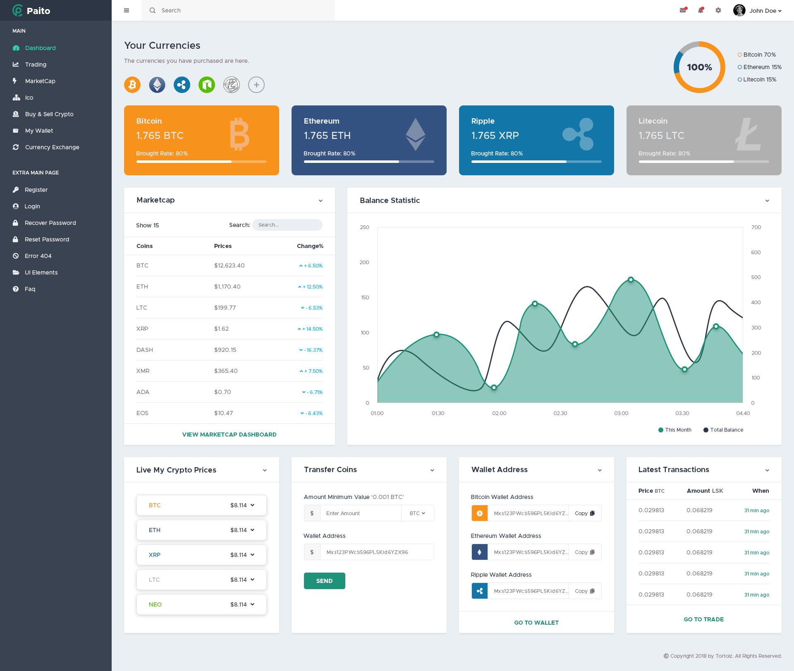Toggle the This Month legend in Balance Statistic
The height and width of the screenshot is (671, 794).
click(x=674, y=430)
